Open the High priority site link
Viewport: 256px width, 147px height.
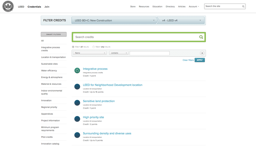(93, 117)
